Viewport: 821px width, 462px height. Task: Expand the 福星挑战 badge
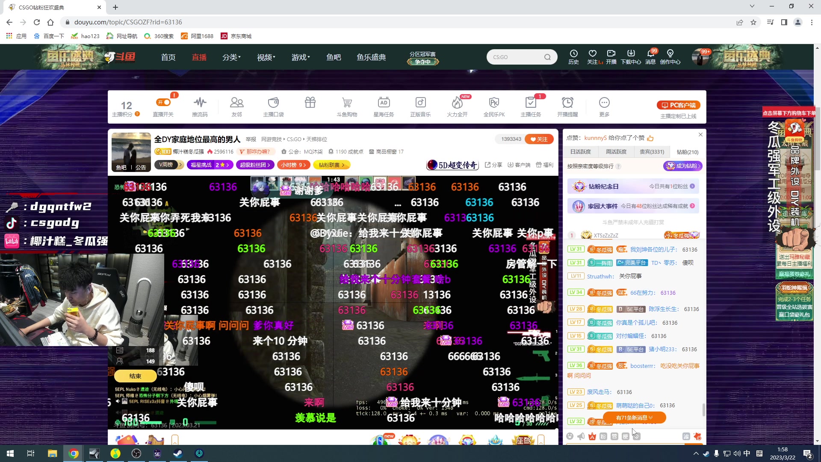click(210, 165)
